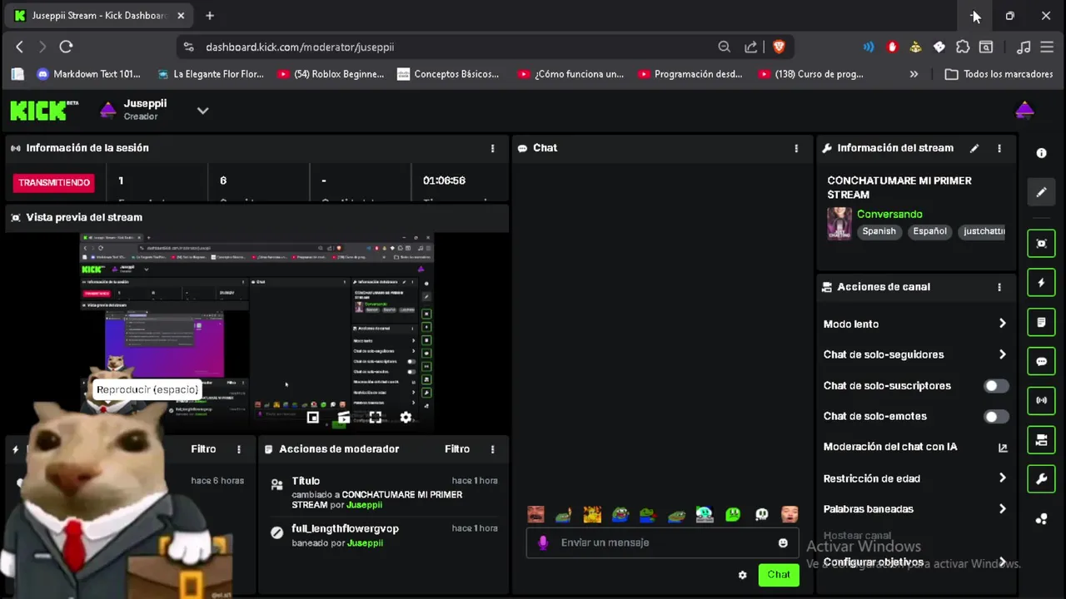The image size is (1066, 599).
Task: Open Conceptos Básicos bookmark
Action: pyautogui.click(x=447, y=74)
